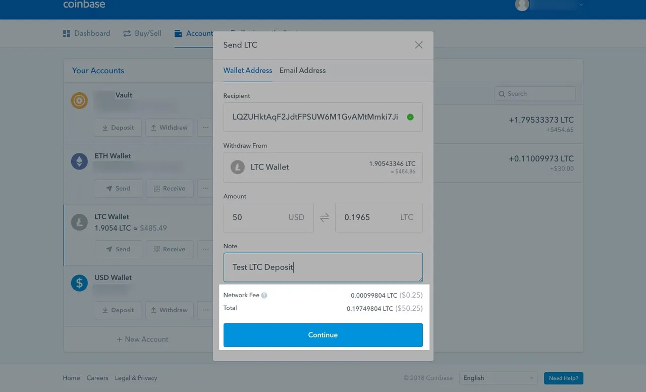The width and height of the screenshot is (646, 392).
Task: Close the Send LTC dialog
Action: [418, 45]
